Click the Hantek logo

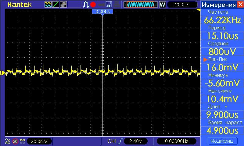[x=20, y=5]
